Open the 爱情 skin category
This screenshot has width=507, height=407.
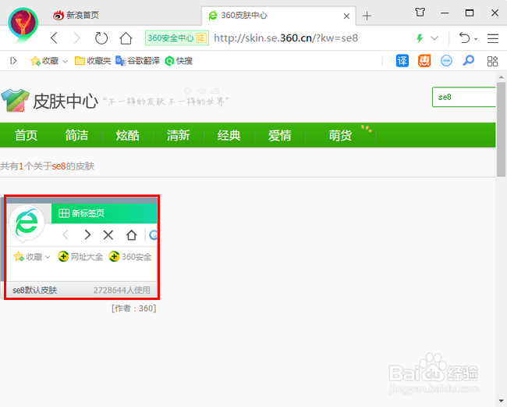280,135
